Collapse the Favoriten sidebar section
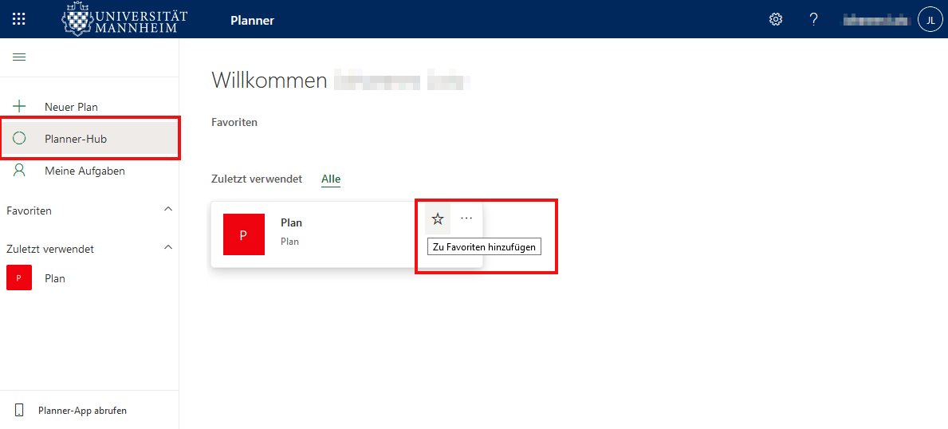 pos(168,210)
